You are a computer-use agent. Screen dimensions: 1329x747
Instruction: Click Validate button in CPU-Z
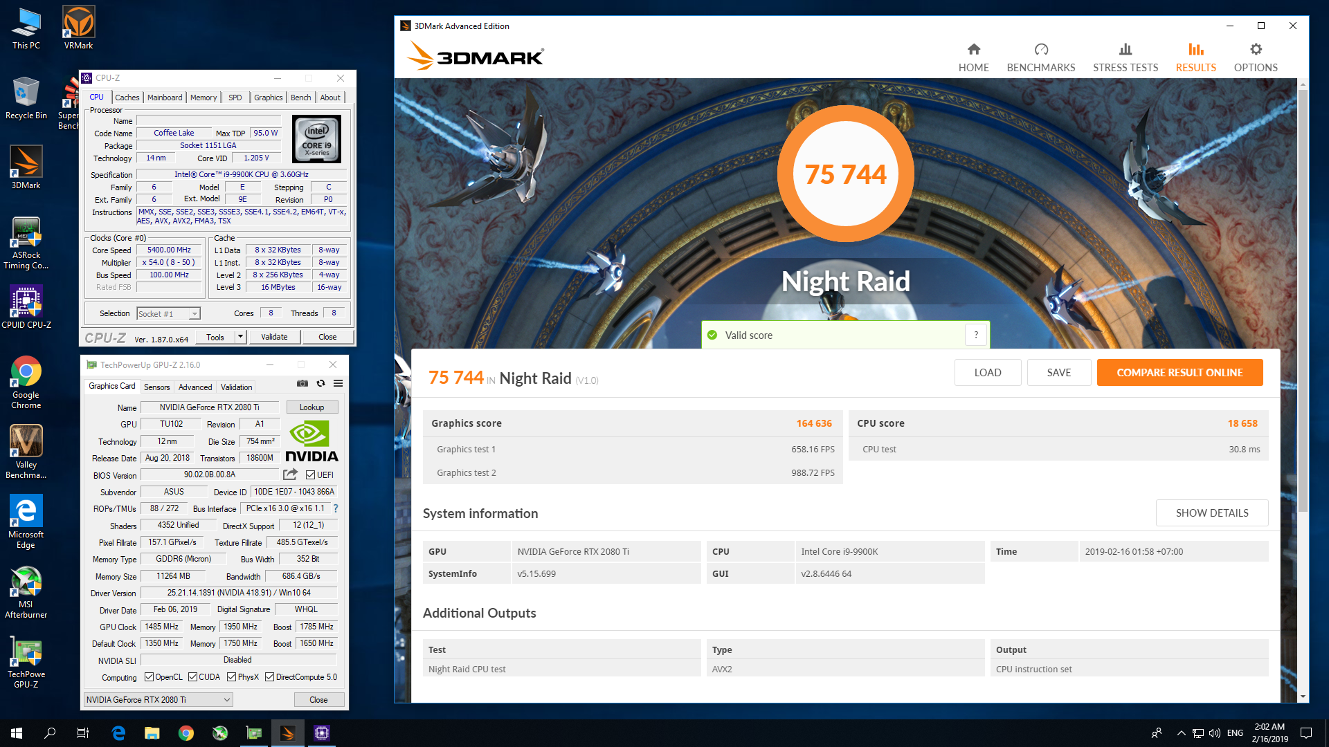click(274, 337)
